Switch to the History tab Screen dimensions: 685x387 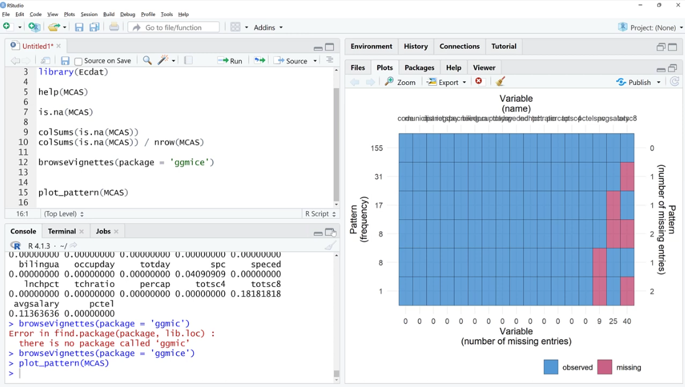point(415,46)
